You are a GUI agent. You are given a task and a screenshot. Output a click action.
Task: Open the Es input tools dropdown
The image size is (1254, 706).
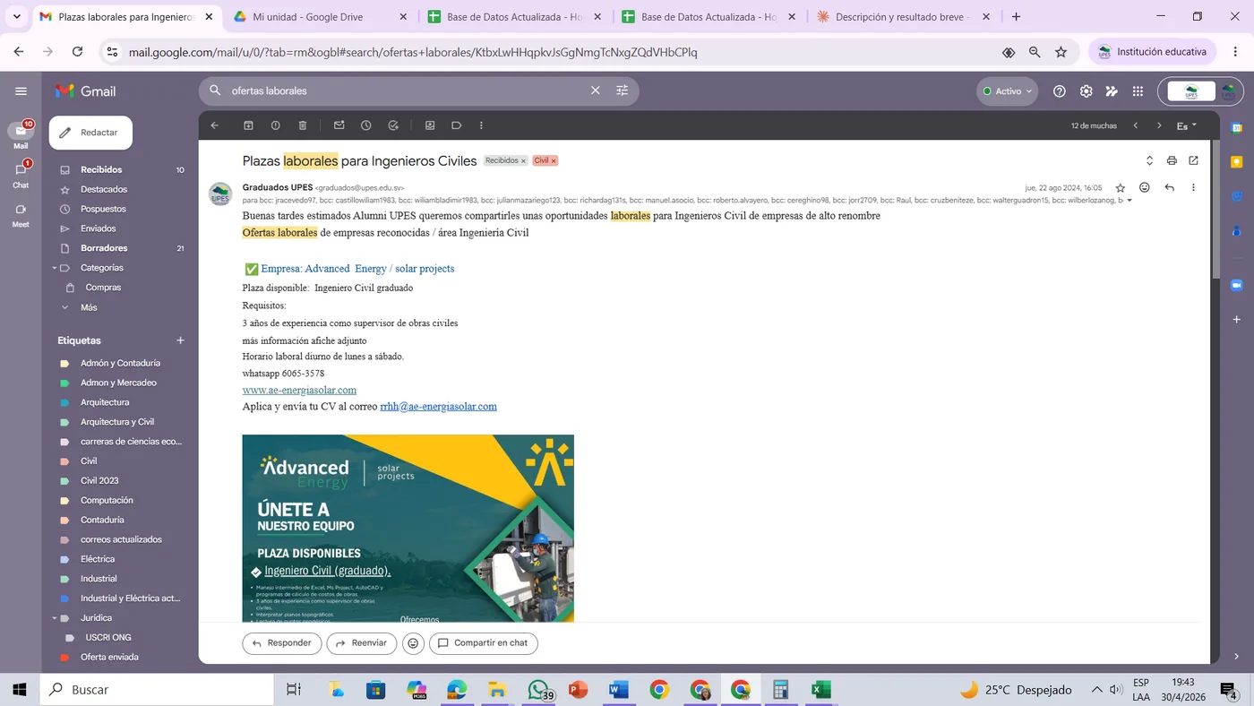click(x=1187, y=125)
